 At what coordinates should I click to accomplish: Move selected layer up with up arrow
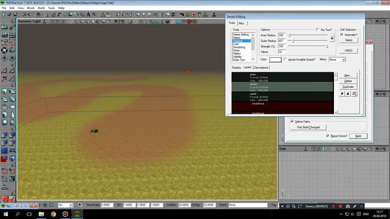click(x=342, y=94)
